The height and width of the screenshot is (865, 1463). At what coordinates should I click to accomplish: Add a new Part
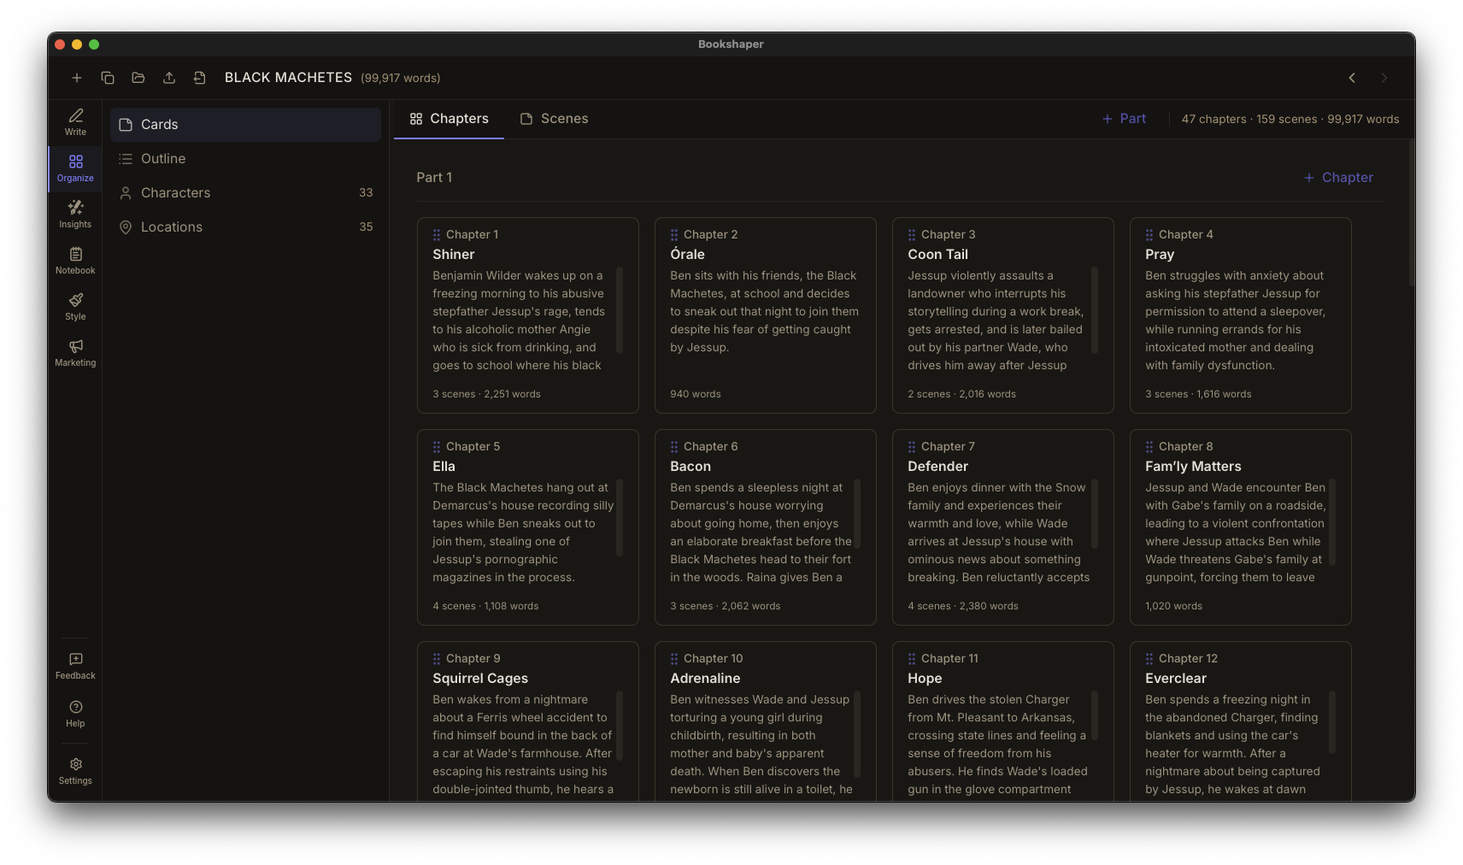1123,119
